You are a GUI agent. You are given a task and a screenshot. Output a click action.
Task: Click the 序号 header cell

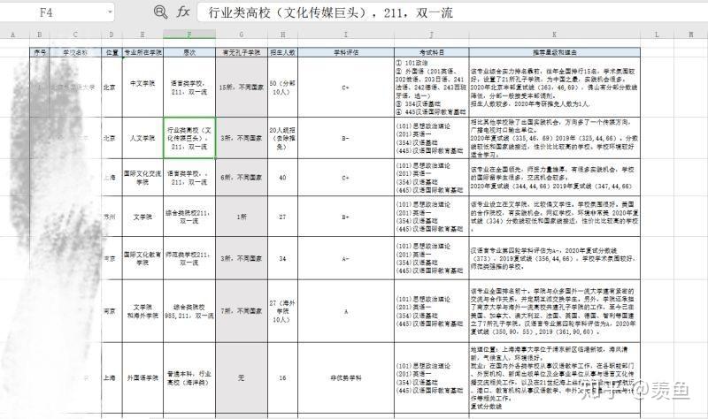coord(40,52)
